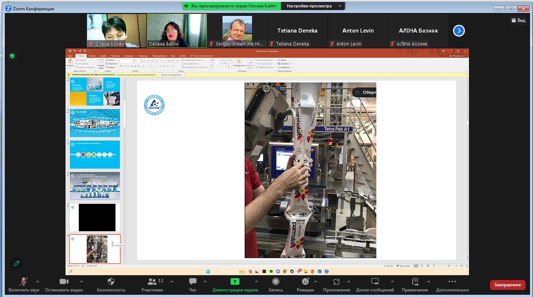The image size is (533, 297).
Task: Click the red Завершение button
Action: tap(507, 285)
